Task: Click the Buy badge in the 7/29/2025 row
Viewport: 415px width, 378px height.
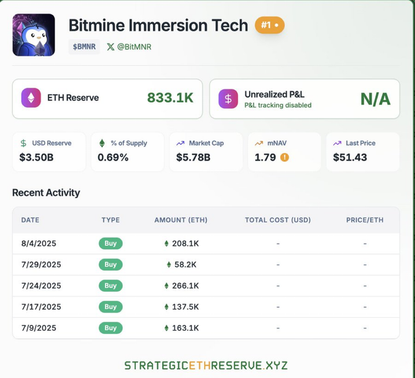Action: [111, 265]
